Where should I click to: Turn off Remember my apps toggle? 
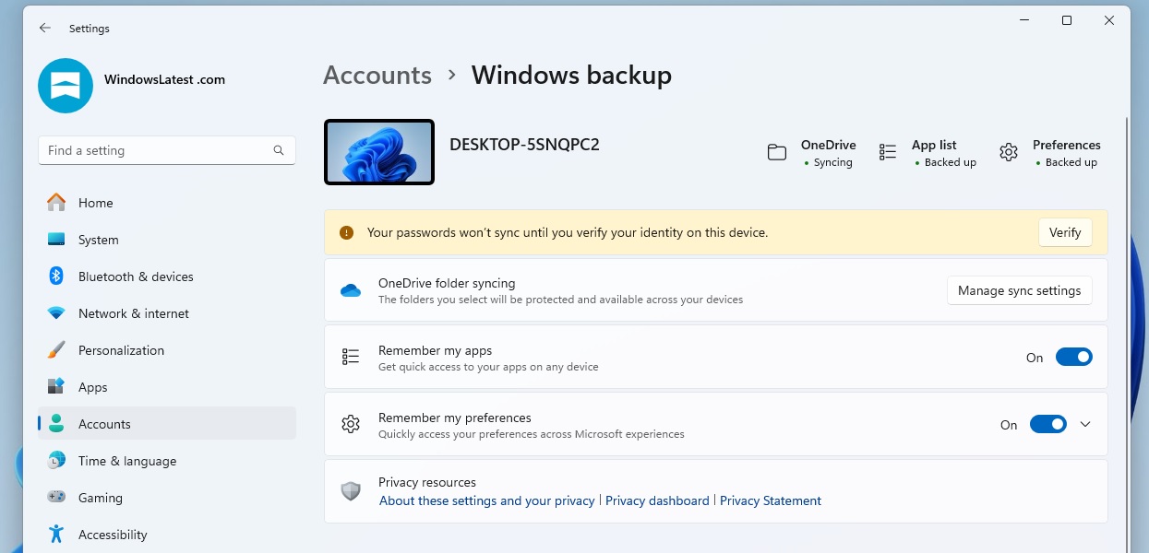(x=1074, y=358)
